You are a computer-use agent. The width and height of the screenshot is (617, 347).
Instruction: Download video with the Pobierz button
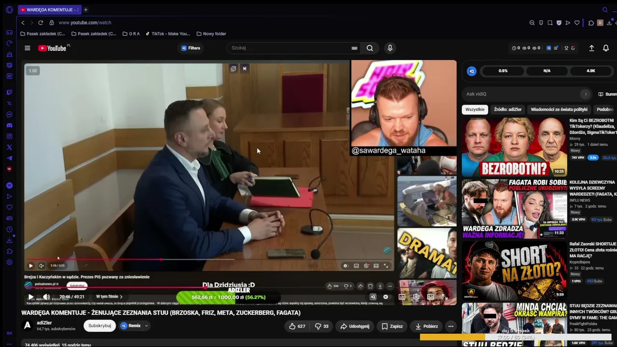point(427,326)
